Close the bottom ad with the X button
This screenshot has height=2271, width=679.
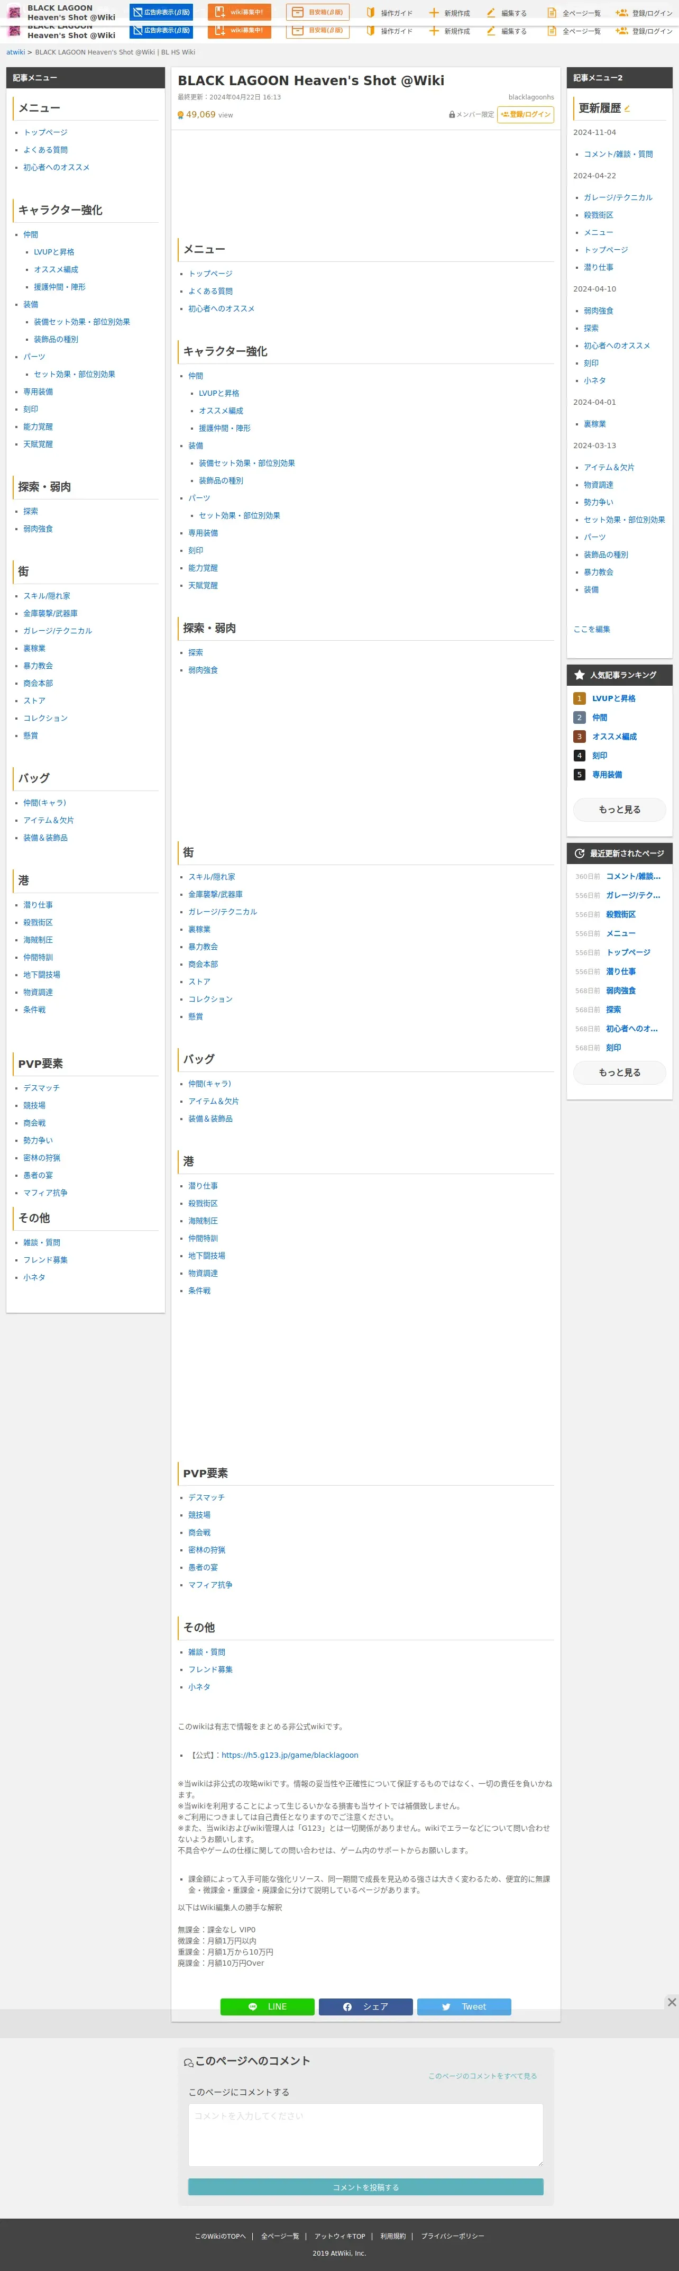(x=671, y=2002)
